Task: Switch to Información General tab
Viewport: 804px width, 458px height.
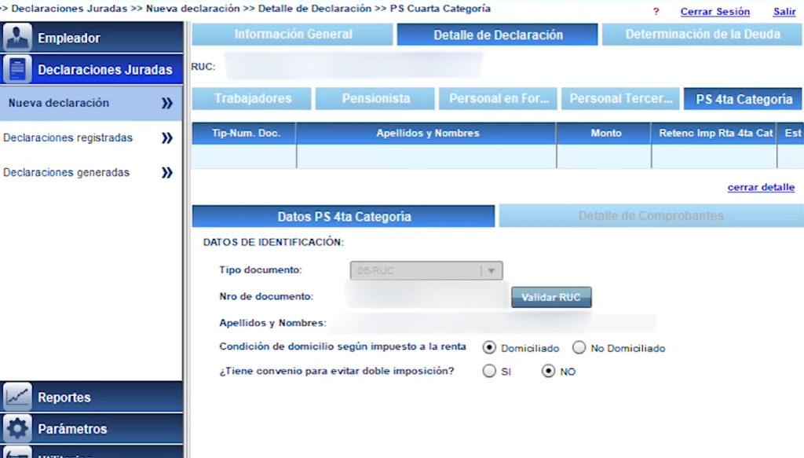Action: click(x=293, y=35)
